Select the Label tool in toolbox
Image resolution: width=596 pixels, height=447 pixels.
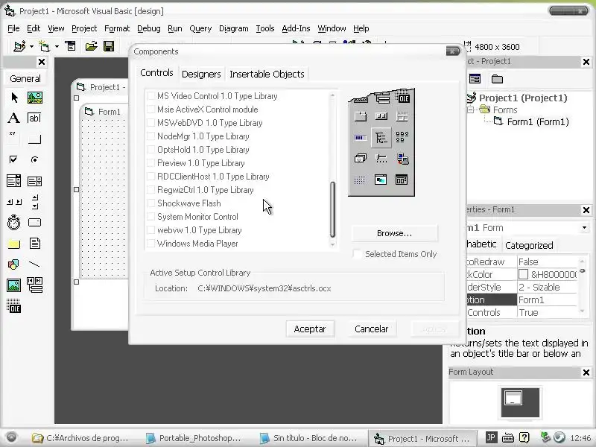pos(14,118)
